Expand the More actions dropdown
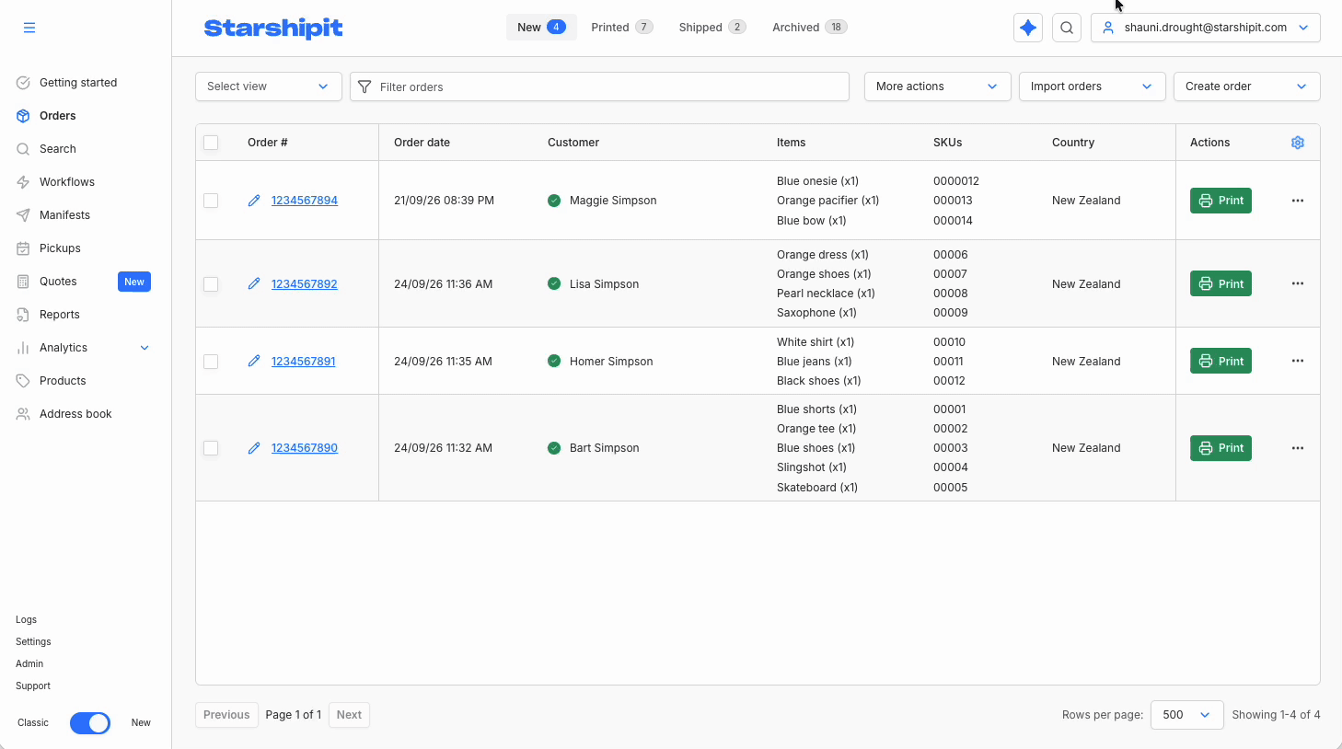 [x=938, y=86]
